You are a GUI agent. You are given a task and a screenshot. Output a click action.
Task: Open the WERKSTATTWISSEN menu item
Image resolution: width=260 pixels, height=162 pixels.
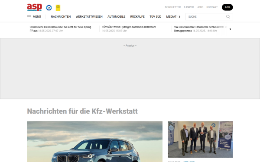[89, 17]
